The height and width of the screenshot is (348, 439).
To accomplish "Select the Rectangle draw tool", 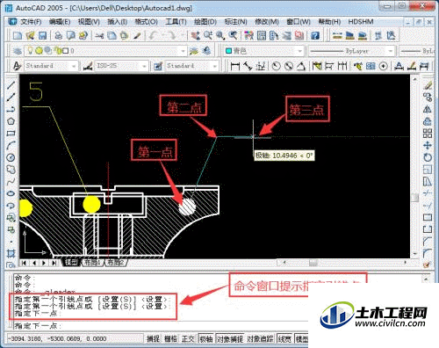I will [x=11, y=134].
